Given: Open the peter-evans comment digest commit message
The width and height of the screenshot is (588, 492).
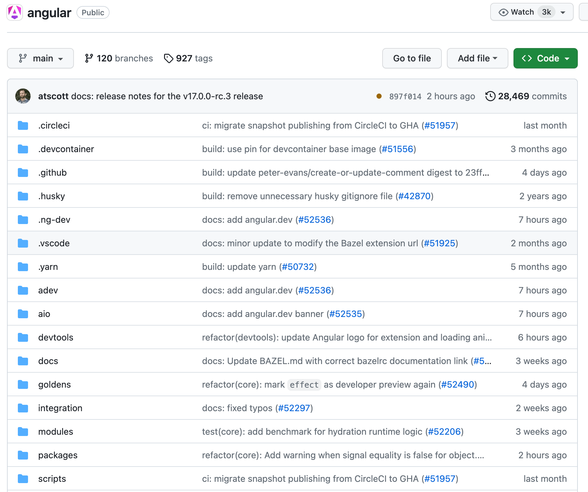Looking at the screenshot, I should (x=346, y=172).
